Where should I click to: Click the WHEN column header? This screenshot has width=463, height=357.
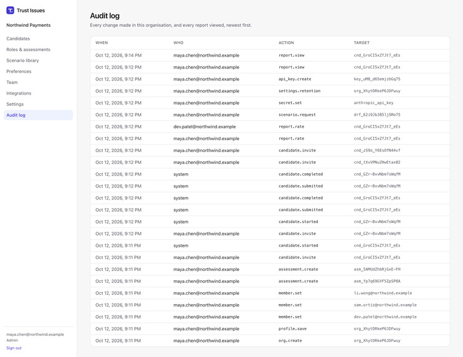pyautogui.click(x=102, y=43)
